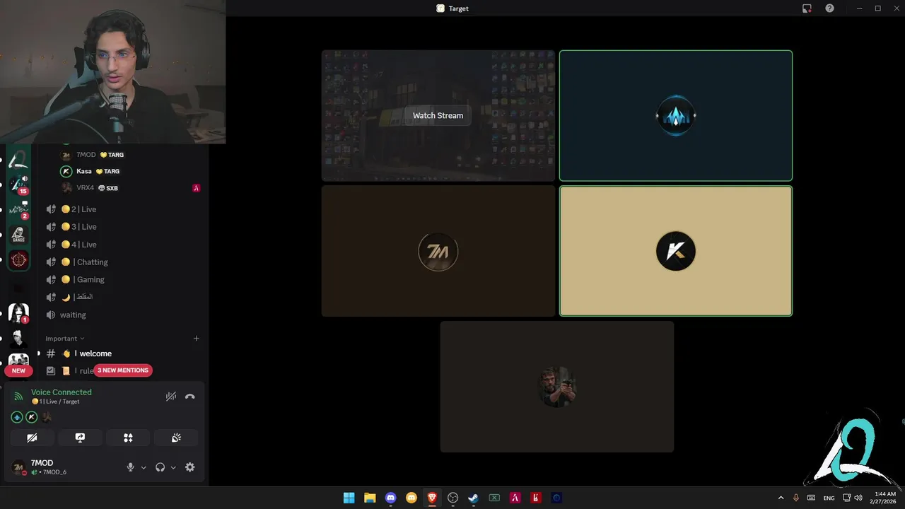Open headphone output options arrow
The width and height of the screenshot is (905, 509).
(173, 467)
